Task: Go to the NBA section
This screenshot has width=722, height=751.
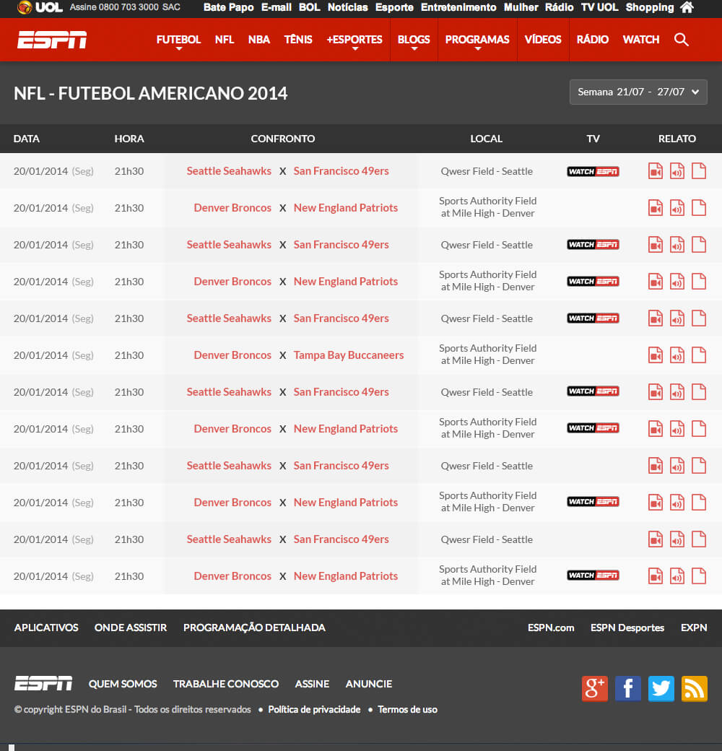Action: (259, 40)
